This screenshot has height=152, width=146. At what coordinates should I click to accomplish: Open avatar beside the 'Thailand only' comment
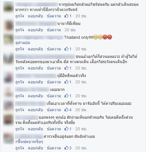(8, 40)
